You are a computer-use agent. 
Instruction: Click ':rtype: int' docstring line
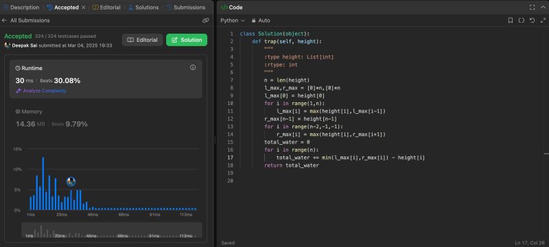[x=281, y=64]
